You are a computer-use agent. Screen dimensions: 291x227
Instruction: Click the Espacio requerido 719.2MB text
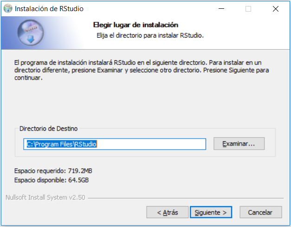(53, 170)
